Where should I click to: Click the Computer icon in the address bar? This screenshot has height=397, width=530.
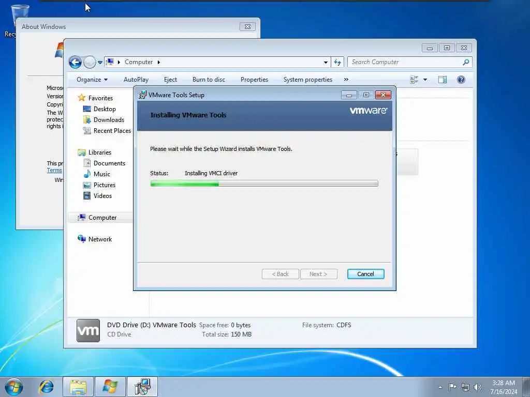(110, 62)
